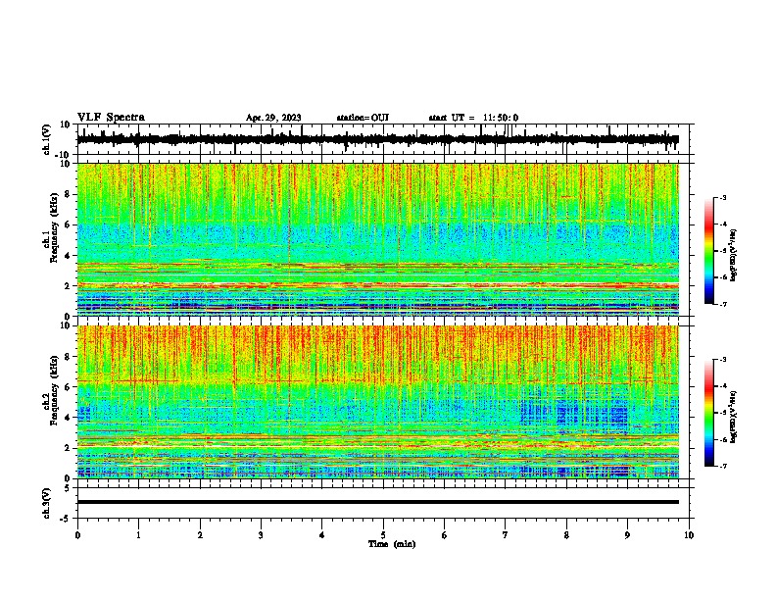
Task: Click the flat ch.3 voltage trace line
Action: (x=378, y=502)
